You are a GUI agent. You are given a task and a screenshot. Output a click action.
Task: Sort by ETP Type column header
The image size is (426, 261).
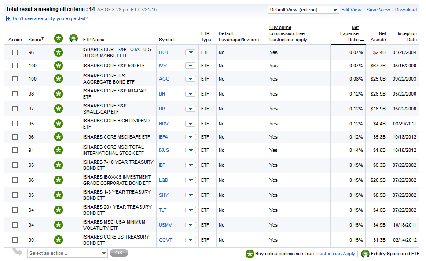pyautogui.click(x=206, y=37)
